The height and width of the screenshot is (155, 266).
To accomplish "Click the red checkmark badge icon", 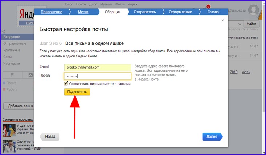I will [208, 7].
